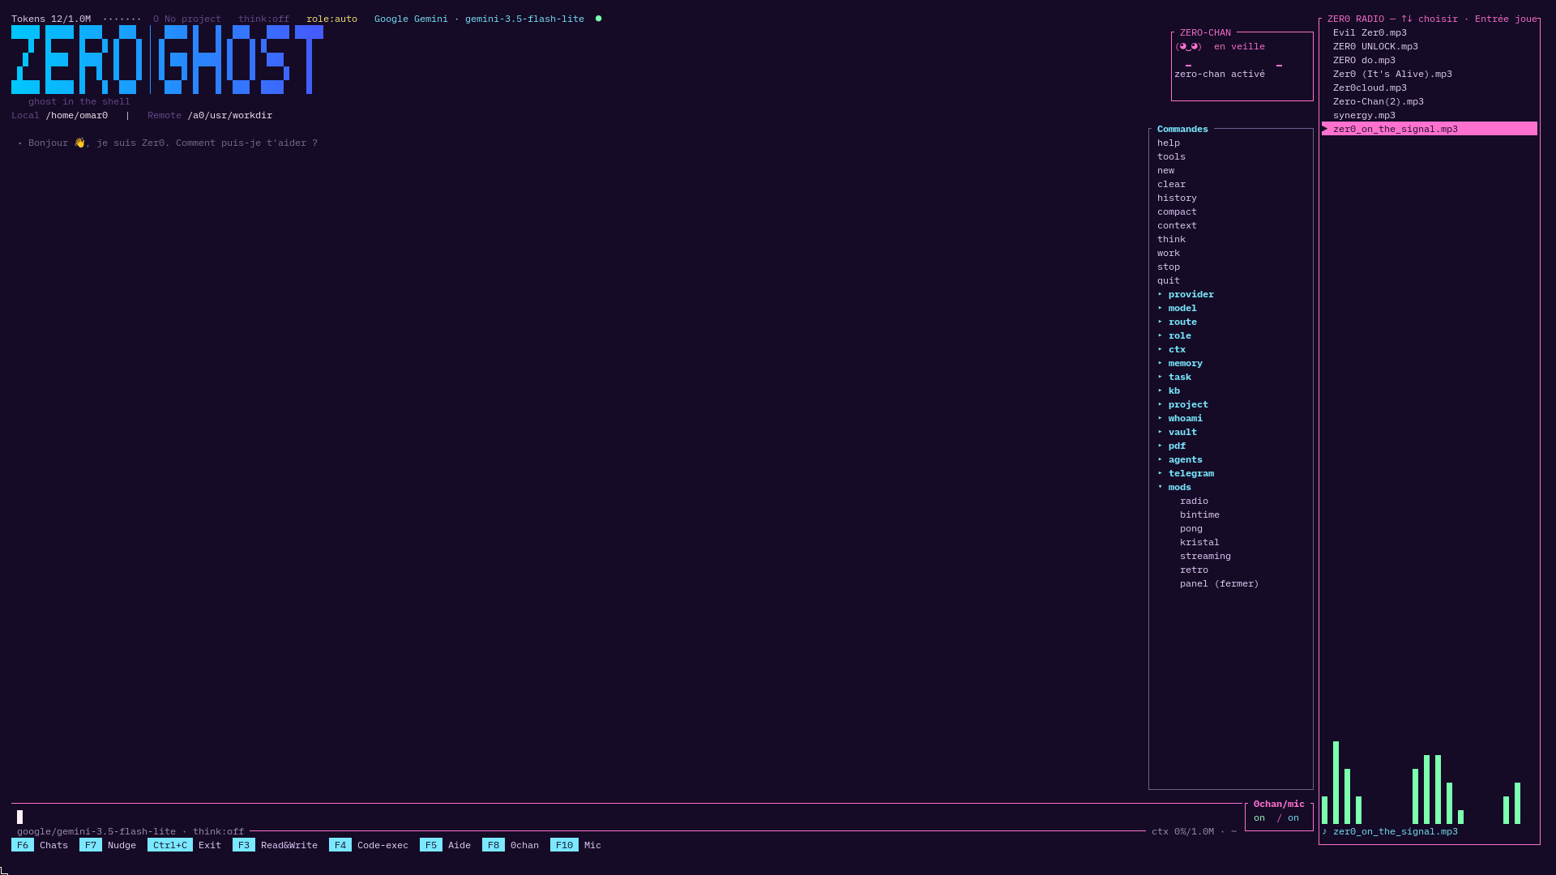Click the Tokens 12/1.0M counter
The height and width of the screenshot is (875, 1556).
click(x=51, y=19)
